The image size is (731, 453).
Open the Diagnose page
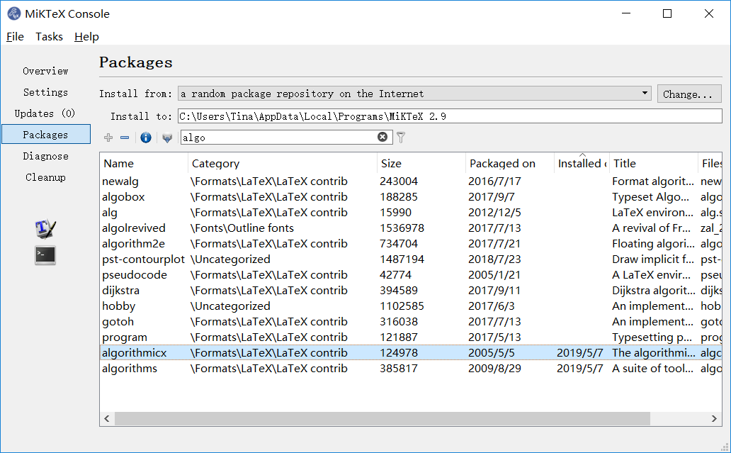(45, 156)
